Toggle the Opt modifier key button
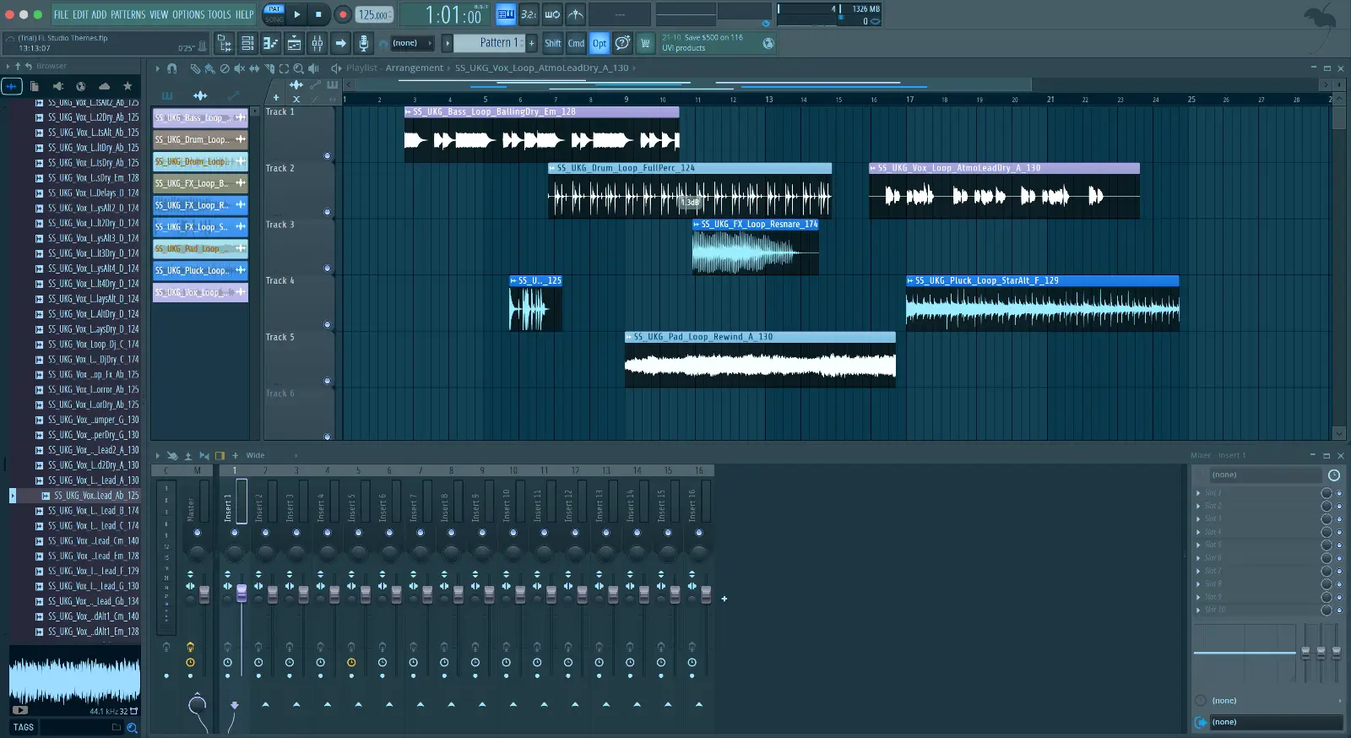The height and width of the screenshot is (738, 1351). 600,43
